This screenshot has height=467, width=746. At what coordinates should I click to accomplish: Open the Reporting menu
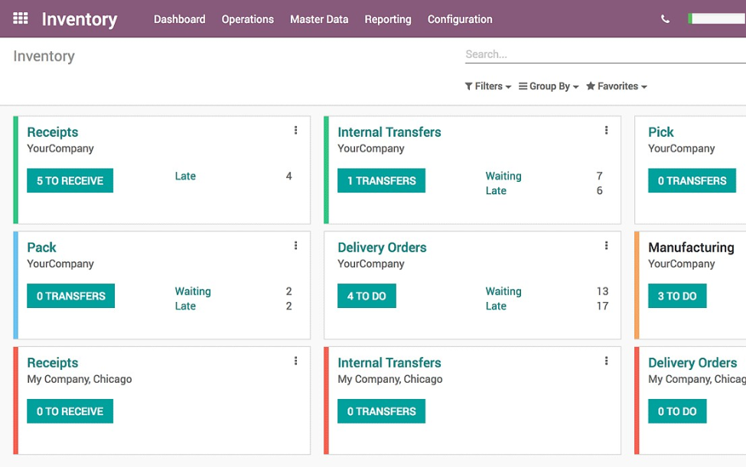point(388,19)
